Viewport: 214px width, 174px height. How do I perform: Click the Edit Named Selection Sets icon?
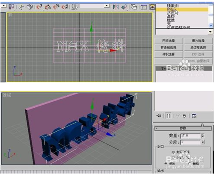tap(75, 7)
